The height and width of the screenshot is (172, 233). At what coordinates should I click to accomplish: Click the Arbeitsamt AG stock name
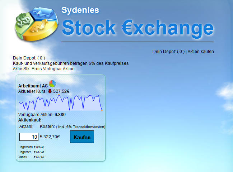coord(33,86)
